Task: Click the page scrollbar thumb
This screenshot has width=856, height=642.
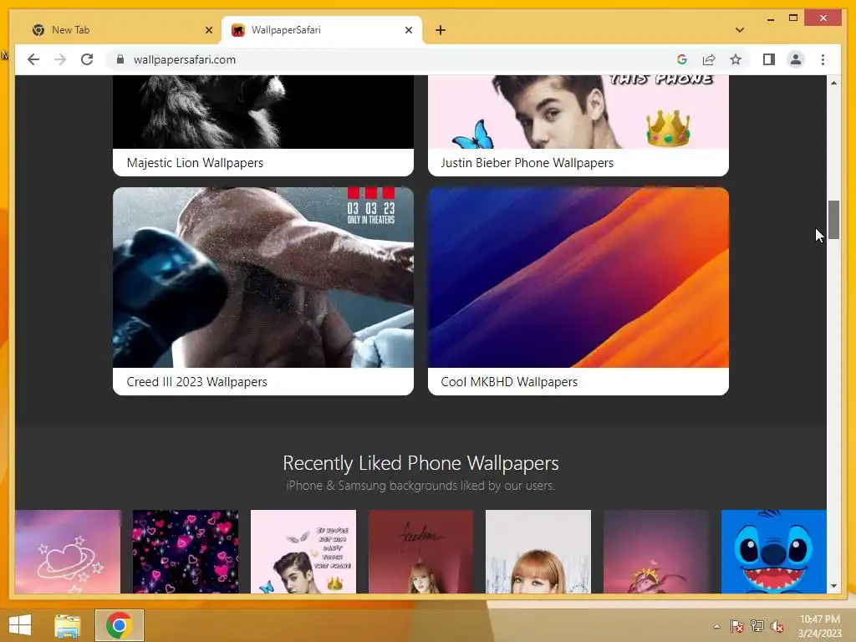Action: point(833,220)
